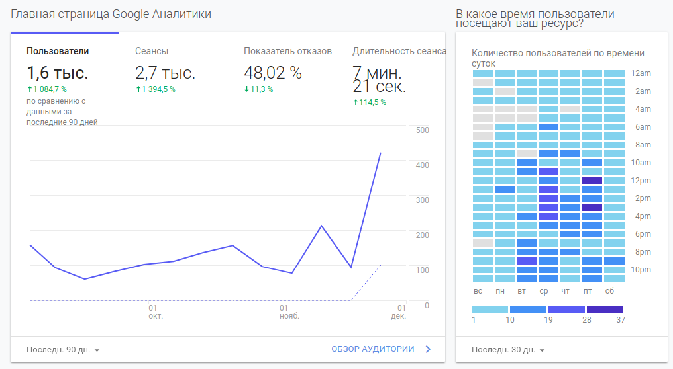Viewport: 673px width, 369px height.
Task: Click the blue legend swatch labeled 10
Action: pyautogui.click(x=528, y=309)
